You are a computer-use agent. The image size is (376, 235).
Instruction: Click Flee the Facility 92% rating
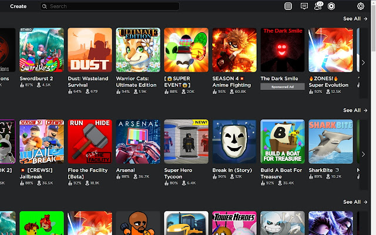tap(75, 183)
